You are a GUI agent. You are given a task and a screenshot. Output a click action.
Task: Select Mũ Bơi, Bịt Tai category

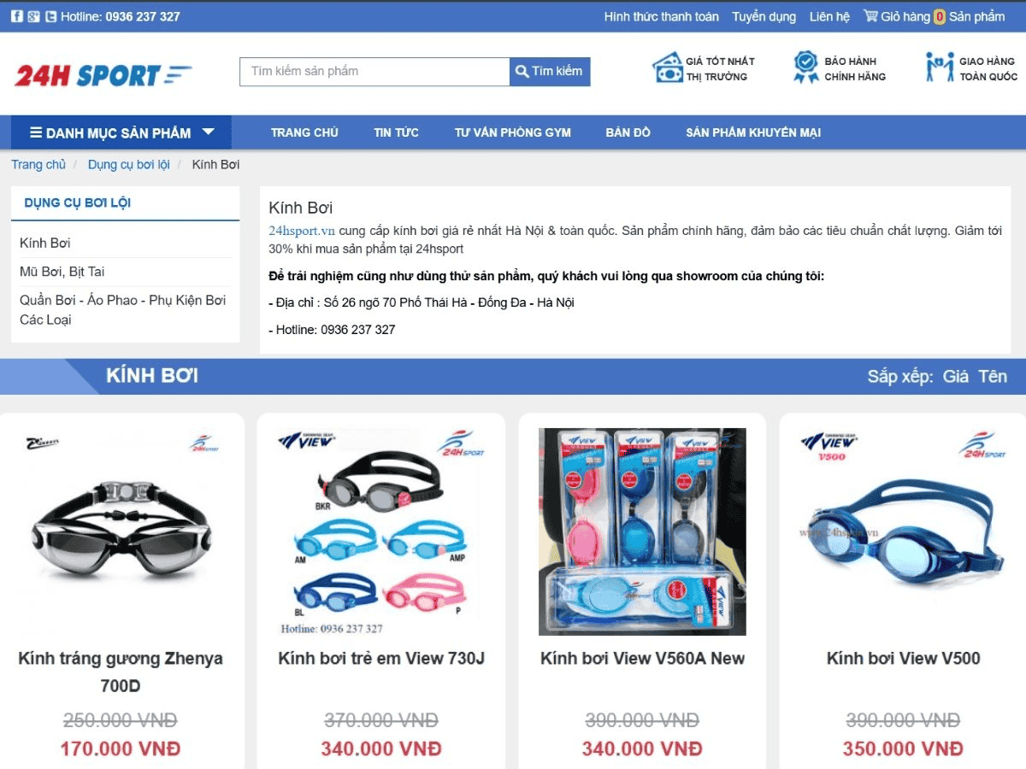click(x=62, y=272)
